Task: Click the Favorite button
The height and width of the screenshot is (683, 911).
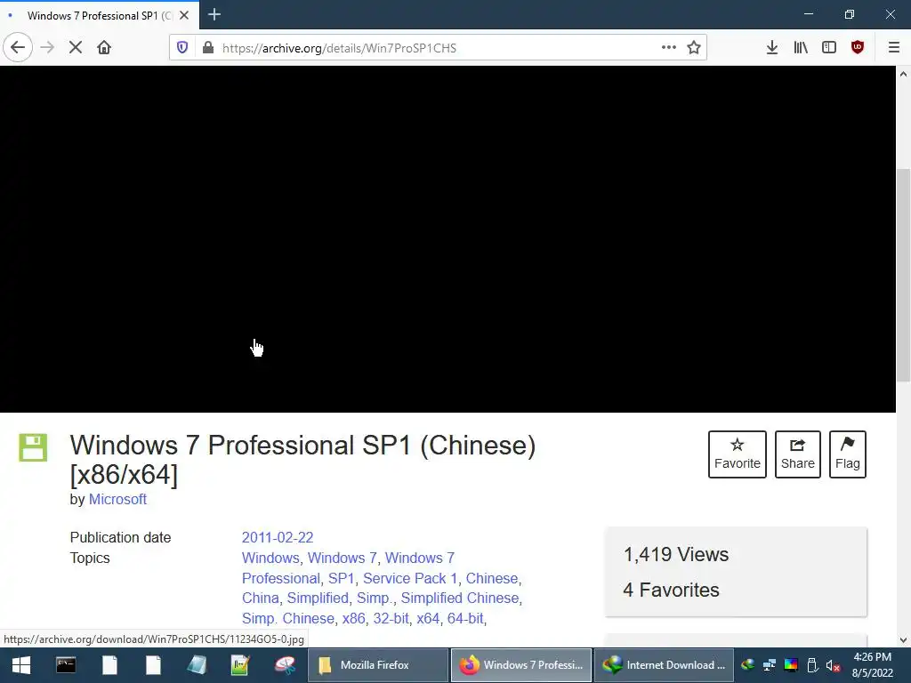Action: [x=738, y=454]
